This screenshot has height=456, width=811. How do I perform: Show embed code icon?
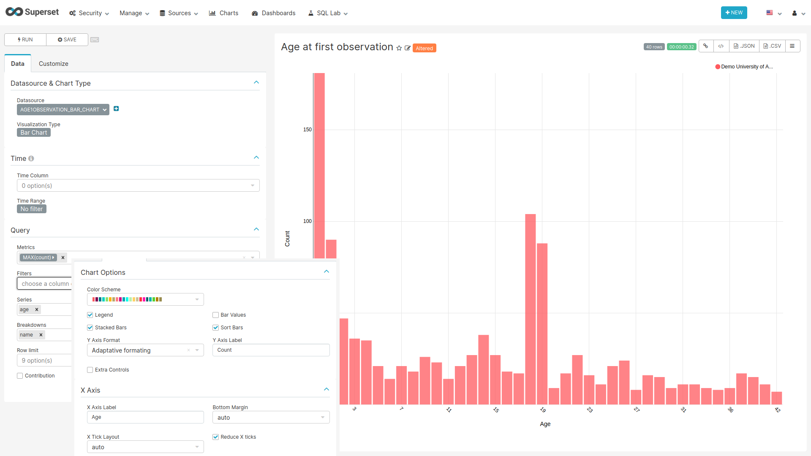coord(721,46)
